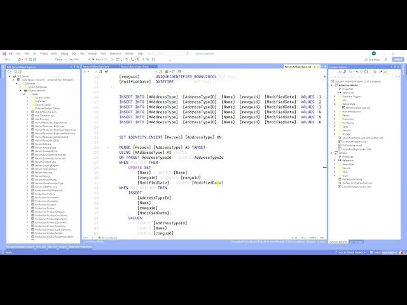Screen dimensions: 407x305
Task: Select PersonAddressType.sql in Solution Explorer
Action: [x=357, y=107]
